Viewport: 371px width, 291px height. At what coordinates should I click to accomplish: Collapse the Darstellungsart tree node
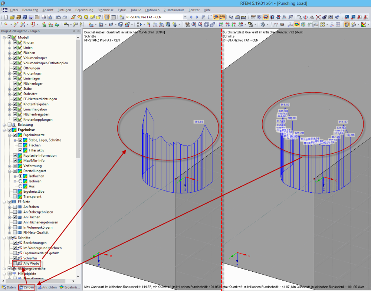(10, 171)
